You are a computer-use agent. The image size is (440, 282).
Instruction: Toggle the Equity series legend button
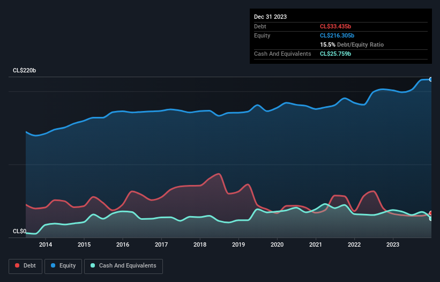pos(63,266)
